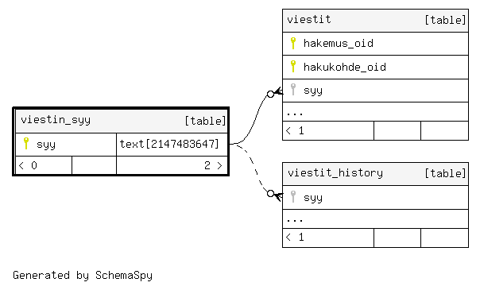
Task: Click the '< 1' parents count in viestit_history
Action: tap(295, 237)
